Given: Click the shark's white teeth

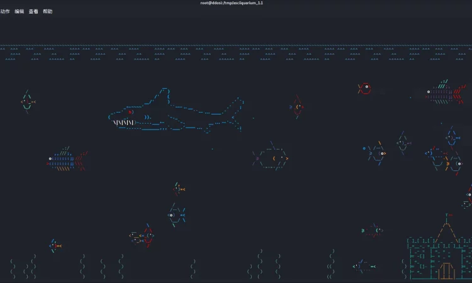Looking at the screenshot, I should [x=124, y=123].
